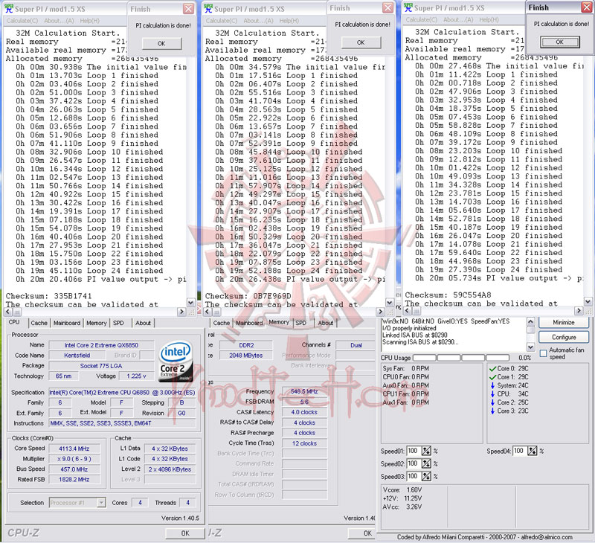The image size is (595, 543).
Task: Click the Speed04 value field
Action: 519,451
